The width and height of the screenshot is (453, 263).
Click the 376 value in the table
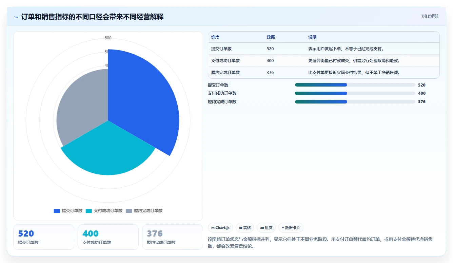270,73
